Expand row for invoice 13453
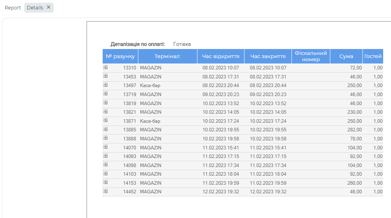The width and height of the screenshot is (391, 218). pos(105,76)
